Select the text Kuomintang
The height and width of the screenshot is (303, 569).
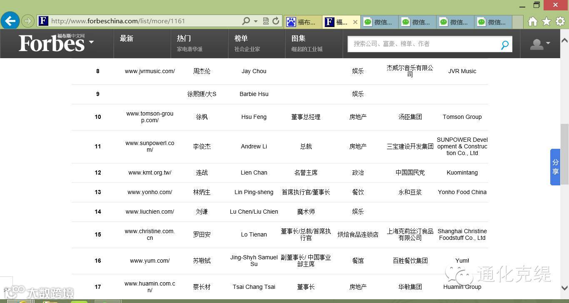pyautogui.click(x=462, y=172)
